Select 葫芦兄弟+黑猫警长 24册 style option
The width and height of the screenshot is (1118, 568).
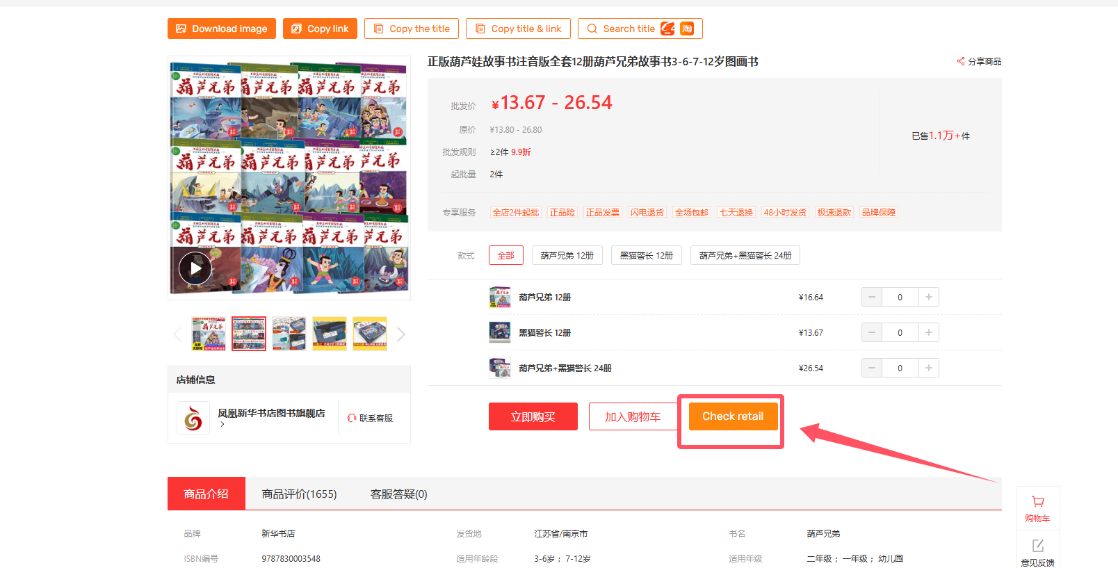click(745, 255)
